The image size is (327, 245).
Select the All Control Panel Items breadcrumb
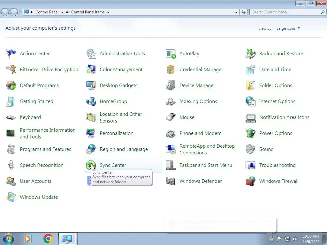(x=85, y=12)
